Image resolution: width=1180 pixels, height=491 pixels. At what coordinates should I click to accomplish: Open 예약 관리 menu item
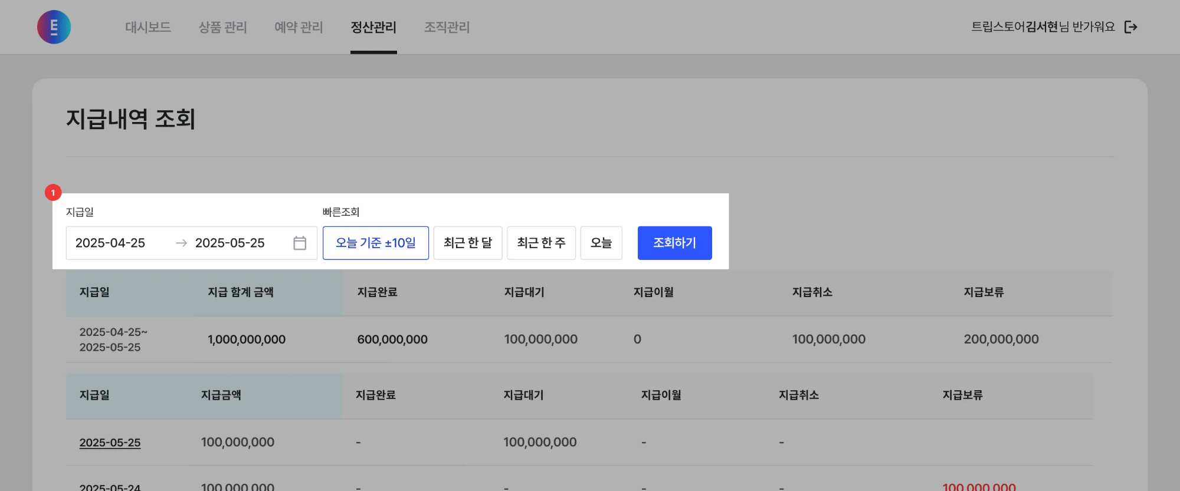click(299, 27)
